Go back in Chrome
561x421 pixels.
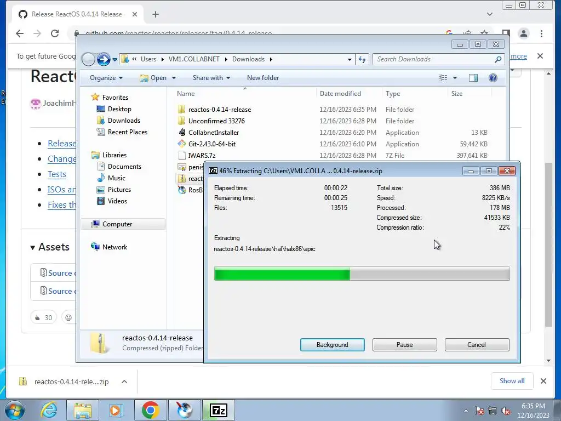tap(20, 33)
